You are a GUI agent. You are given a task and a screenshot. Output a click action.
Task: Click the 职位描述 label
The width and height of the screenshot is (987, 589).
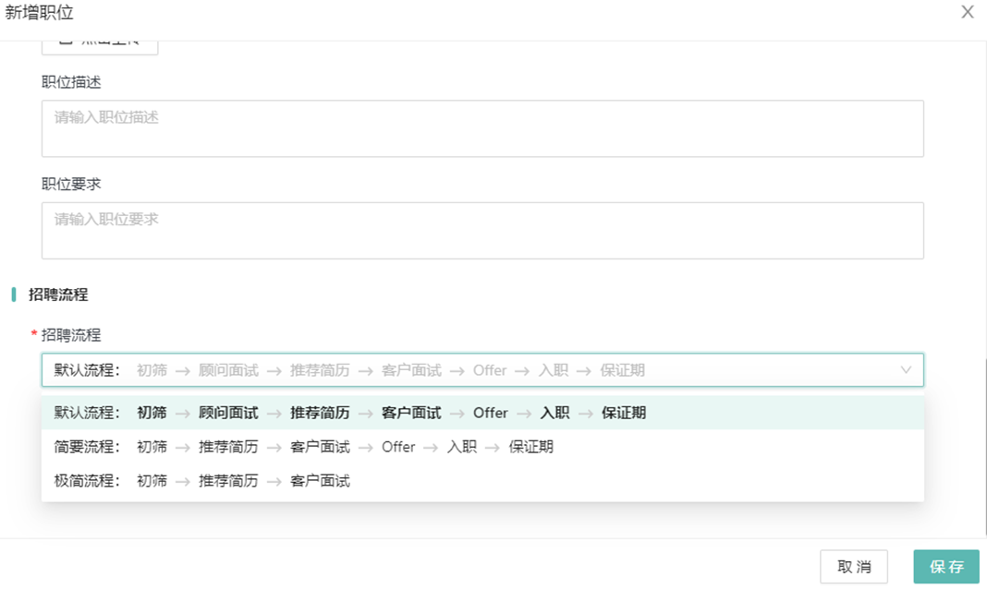[71, 82]
